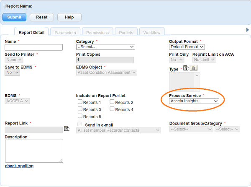Open Help for this report form
251x187 pixels.
click(x=69, y=17)
